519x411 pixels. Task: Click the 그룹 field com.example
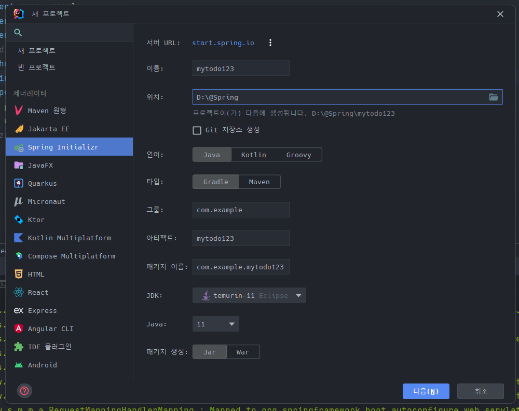(x=241, y=210)
